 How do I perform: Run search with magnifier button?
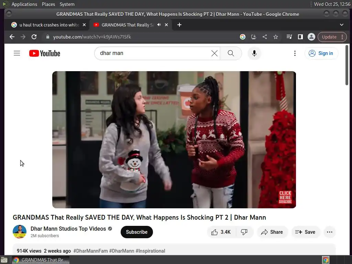(x=231, y=53)
